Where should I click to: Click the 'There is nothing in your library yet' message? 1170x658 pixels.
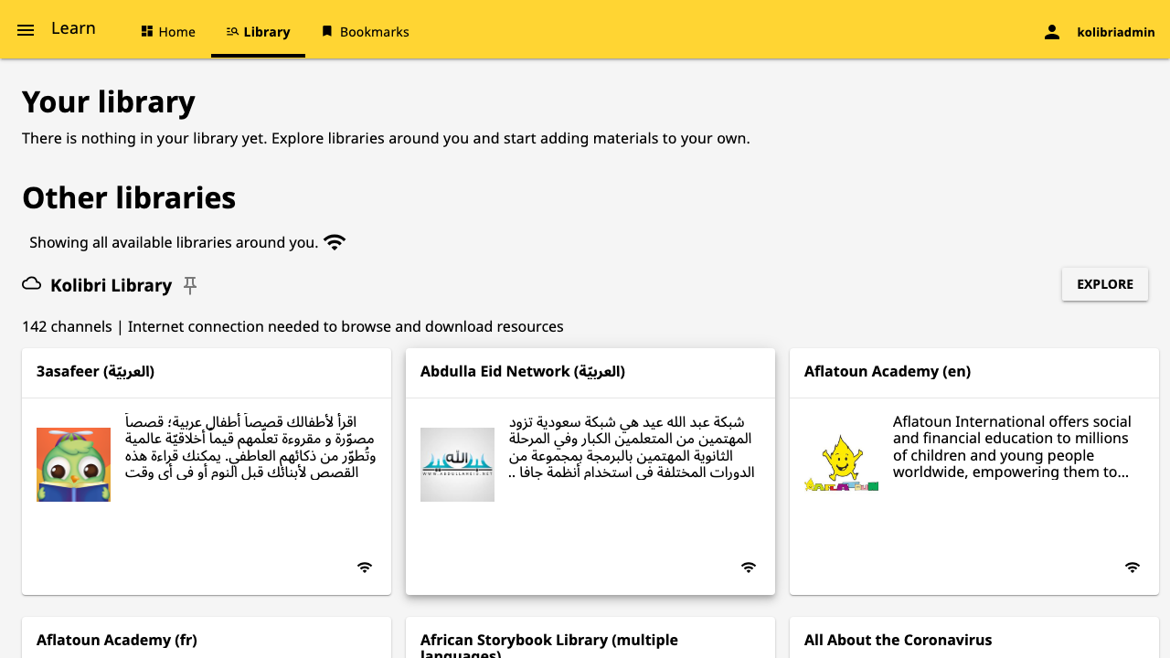386,139
